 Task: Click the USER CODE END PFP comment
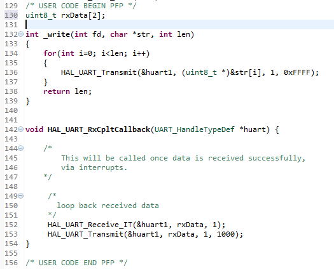pos(77,263)
